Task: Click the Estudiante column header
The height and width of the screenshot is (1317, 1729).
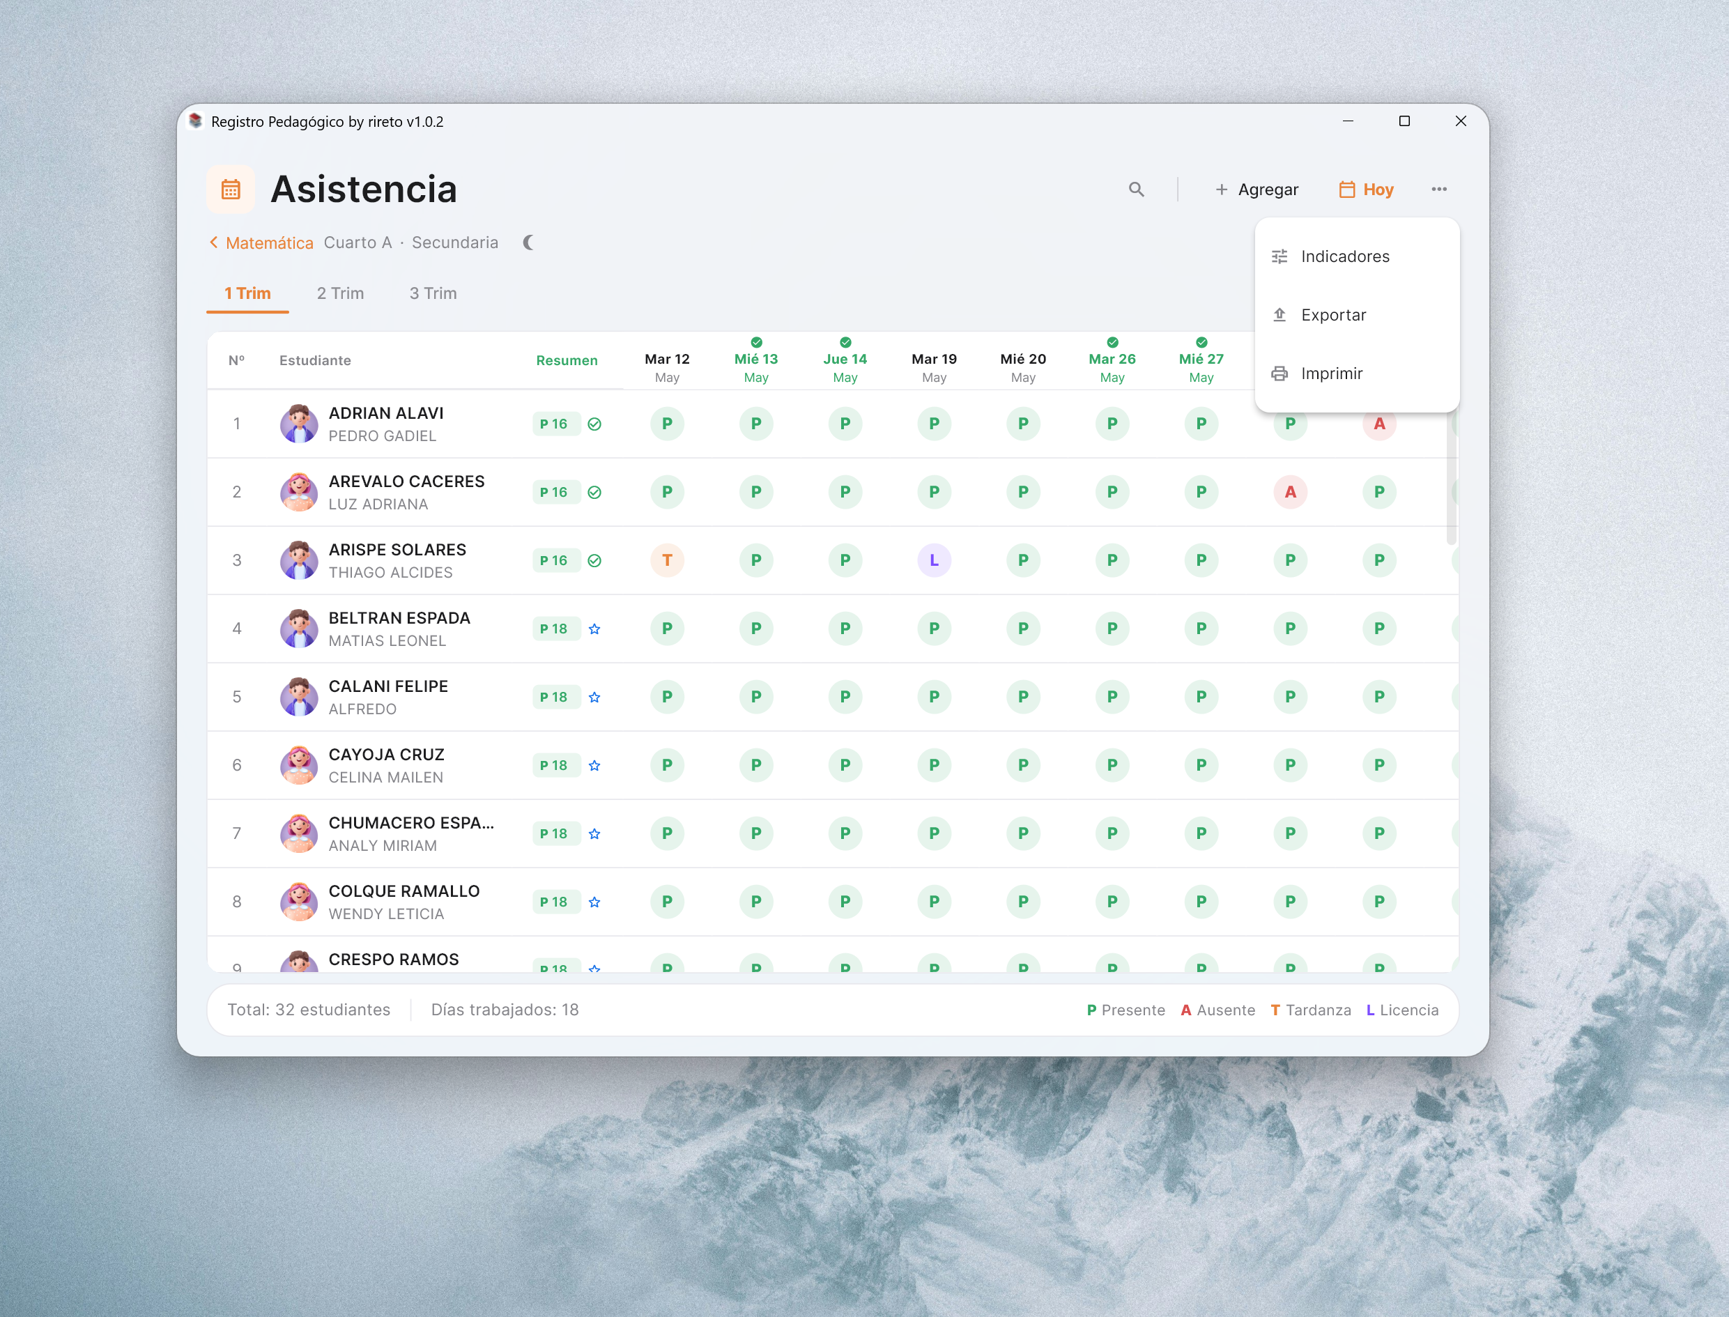Action: point(315,361)
